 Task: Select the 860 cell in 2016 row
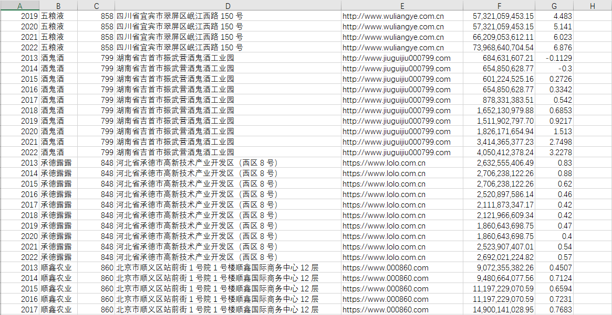click(96, 299)
